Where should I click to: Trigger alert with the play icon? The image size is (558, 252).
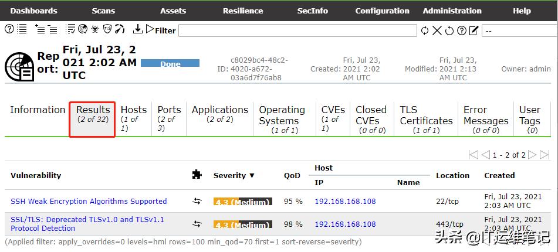tap(150, 29)
